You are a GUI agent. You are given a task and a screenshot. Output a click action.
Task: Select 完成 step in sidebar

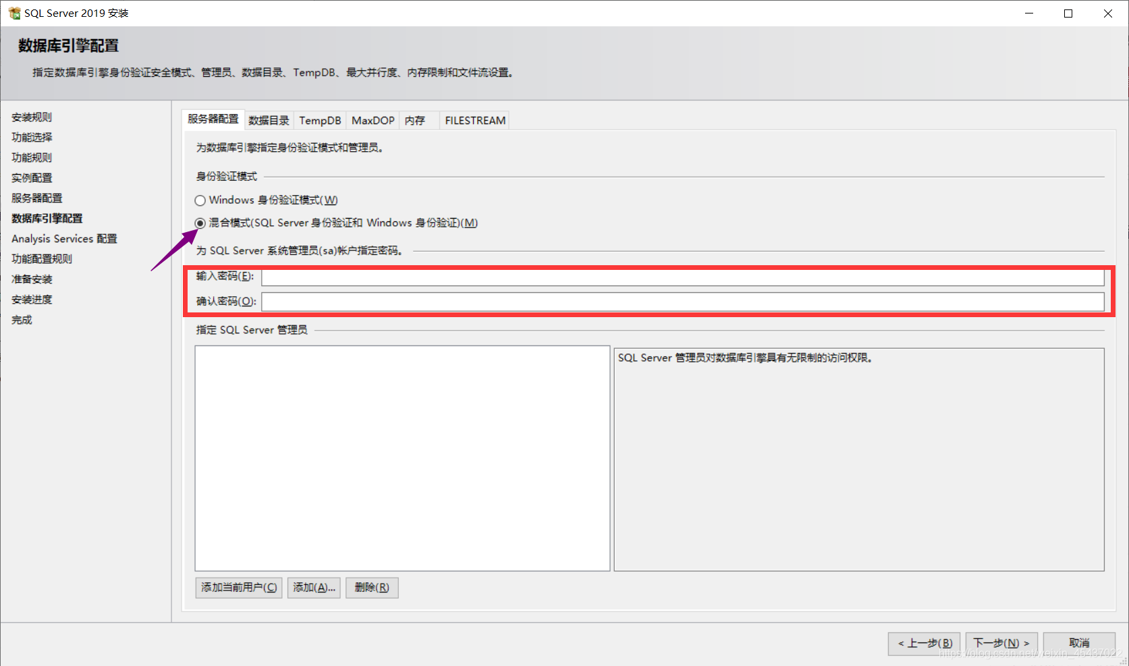22,320
